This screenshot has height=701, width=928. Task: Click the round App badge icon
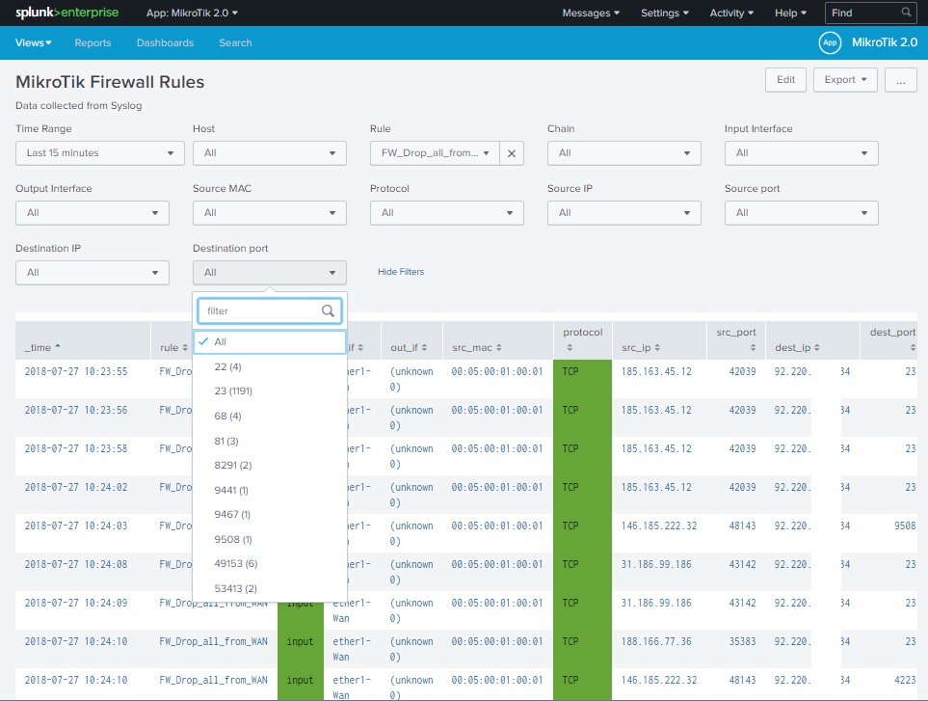click(x=829, y=42)
